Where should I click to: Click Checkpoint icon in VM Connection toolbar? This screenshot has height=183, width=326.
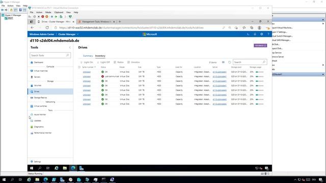tap(61, 17)
